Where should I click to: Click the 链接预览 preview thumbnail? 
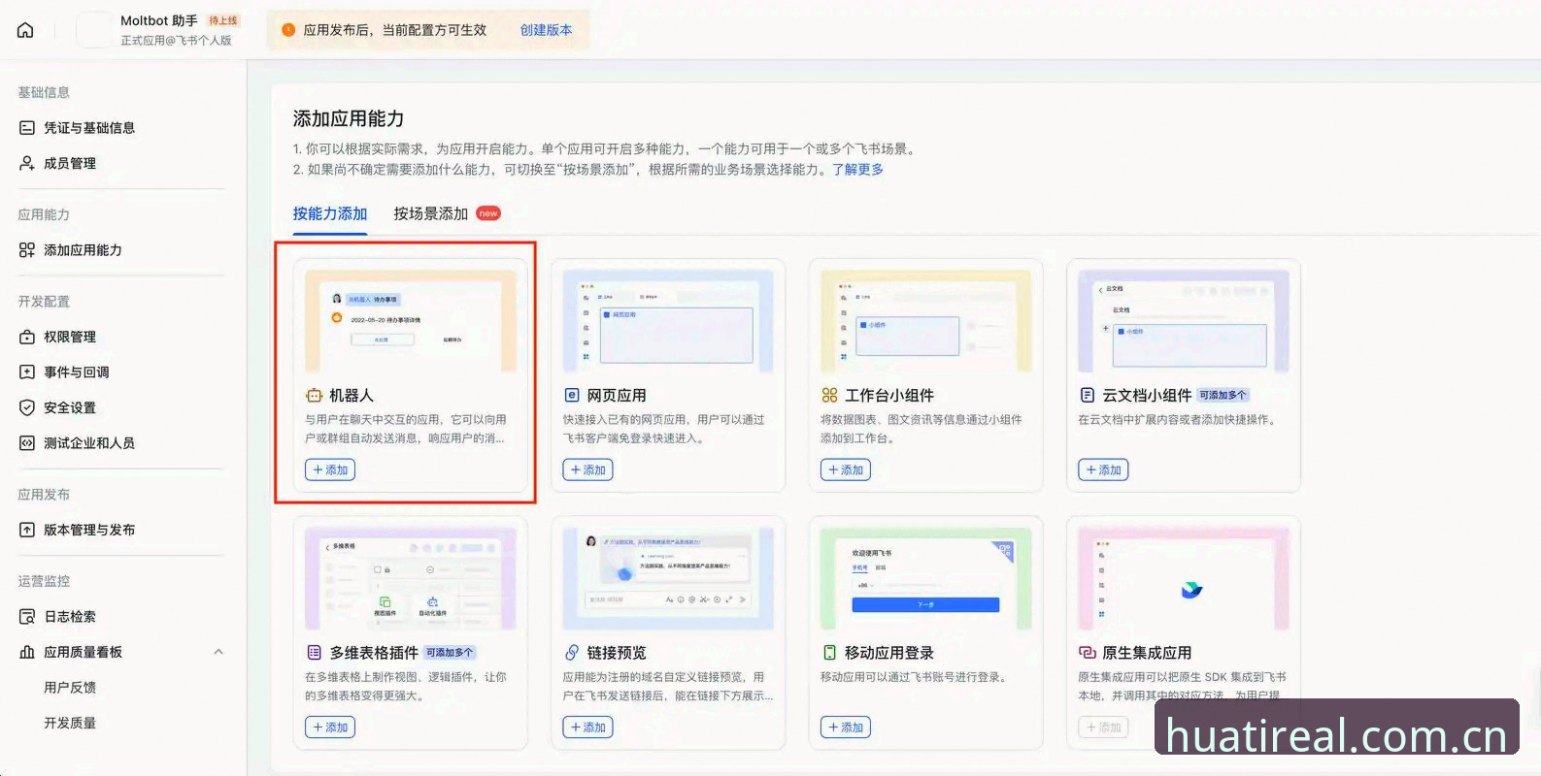point(668,579)
